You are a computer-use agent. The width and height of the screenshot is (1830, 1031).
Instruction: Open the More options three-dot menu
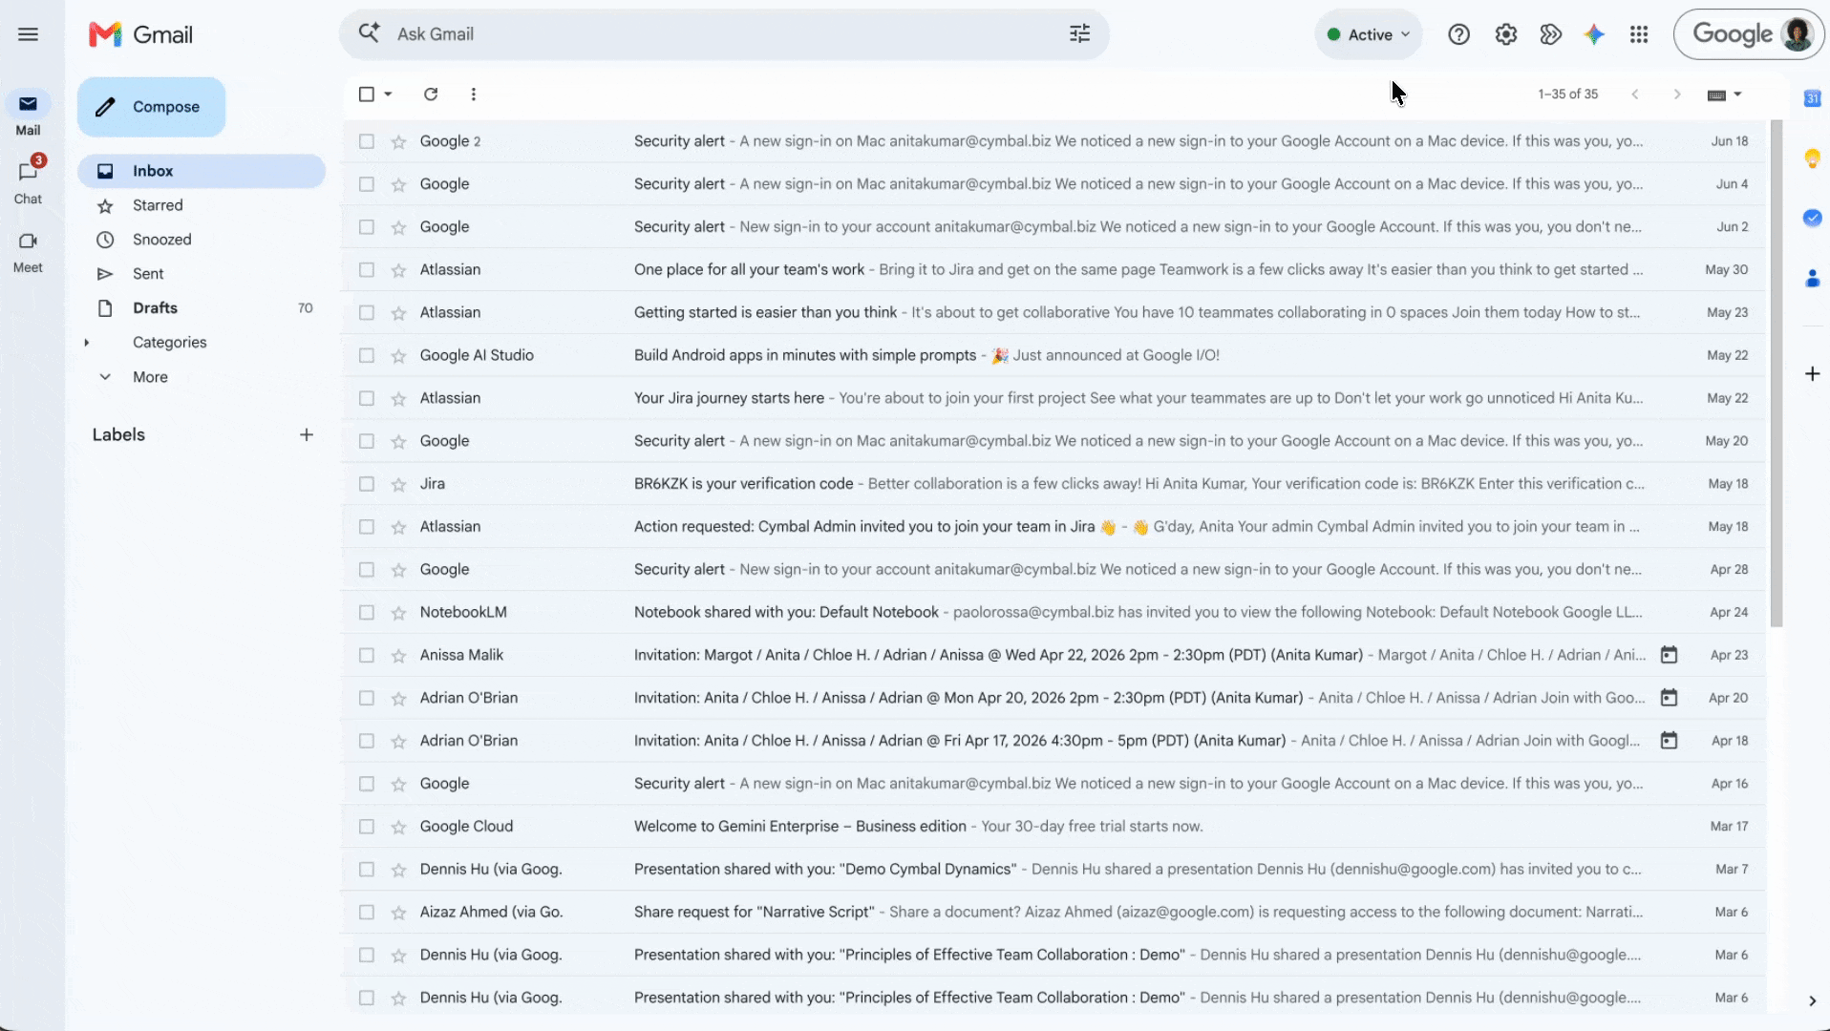pos(473,94)
